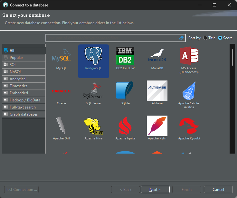Sort drivers by Title
Image resolution: width=237 pixels, height=198 pixels.
(209, 38)
